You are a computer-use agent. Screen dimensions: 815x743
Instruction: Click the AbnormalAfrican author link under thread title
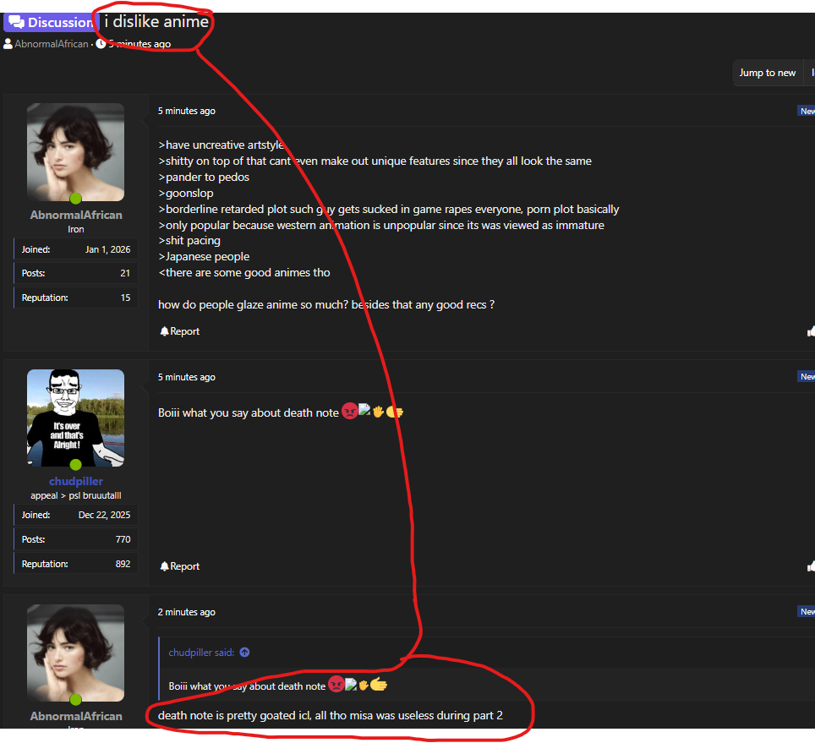point(51,44)
